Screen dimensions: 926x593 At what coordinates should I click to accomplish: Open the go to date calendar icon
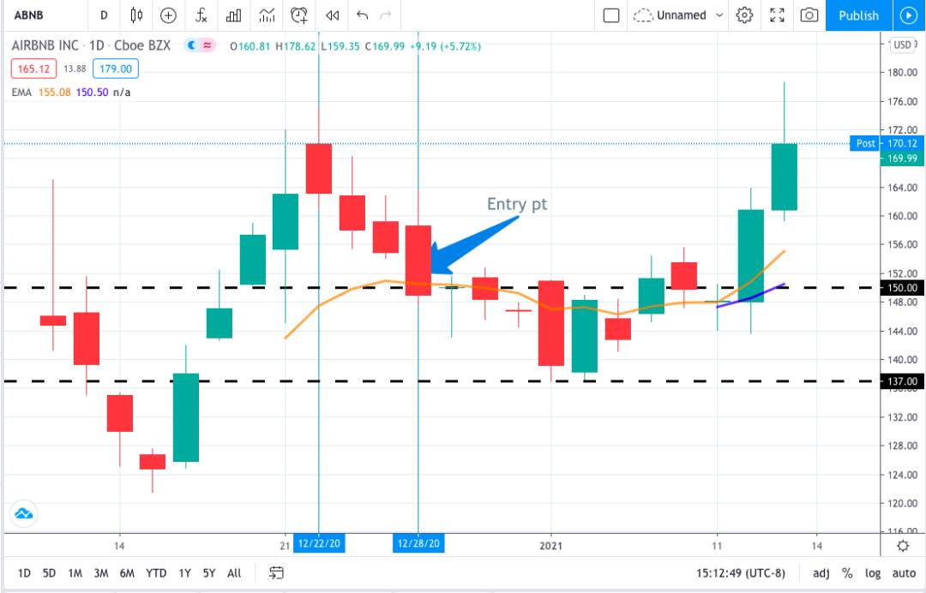point(276,573)
